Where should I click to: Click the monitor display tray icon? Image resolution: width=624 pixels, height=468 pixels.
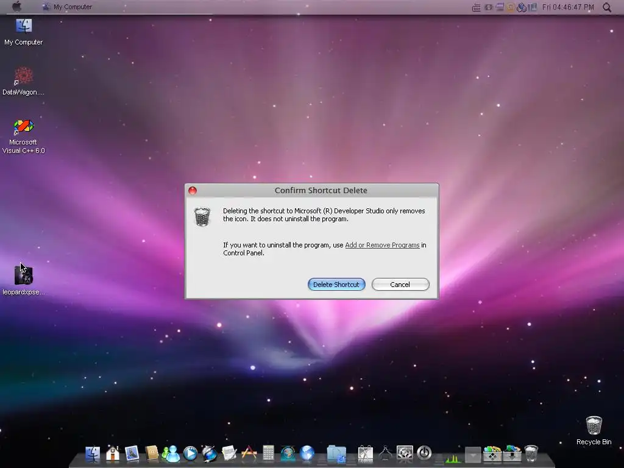(500, 7)
